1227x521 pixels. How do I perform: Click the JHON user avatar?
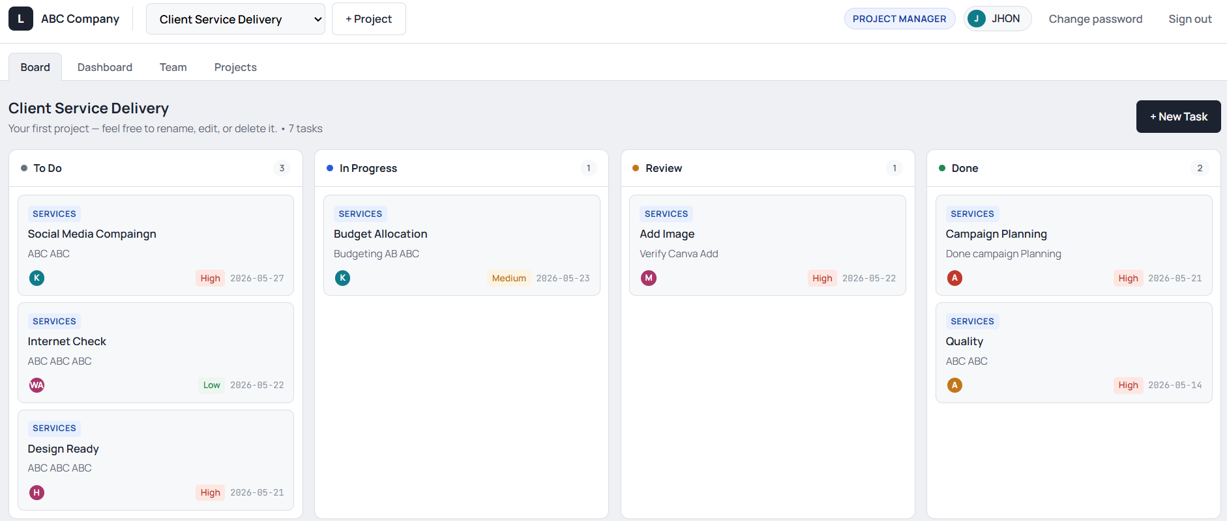coord(976,19)
